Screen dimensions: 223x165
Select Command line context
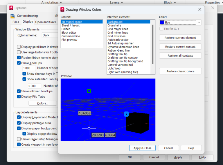(x=82, y=36)
